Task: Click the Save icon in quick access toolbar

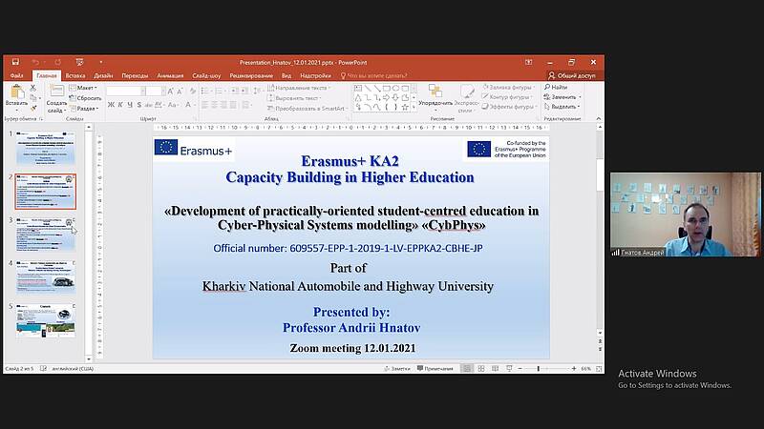Action: coord(15,62)
